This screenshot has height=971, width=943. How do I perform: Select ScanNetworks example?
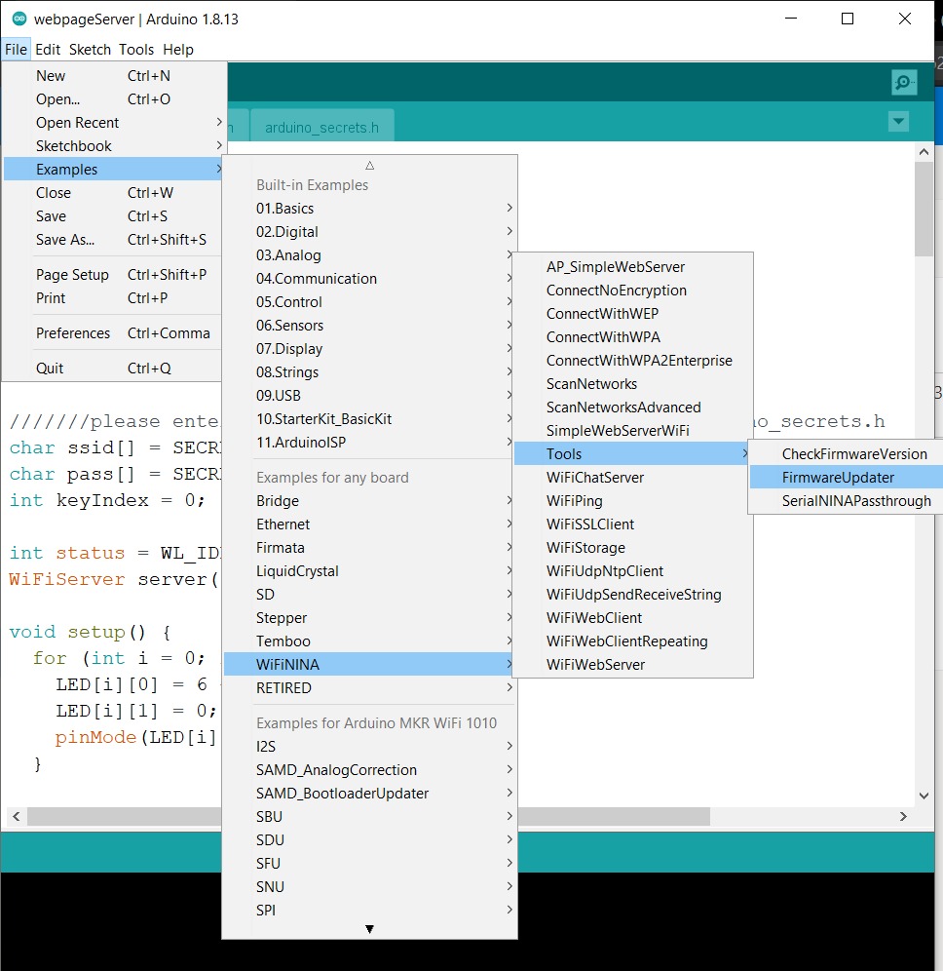point(632,384)
